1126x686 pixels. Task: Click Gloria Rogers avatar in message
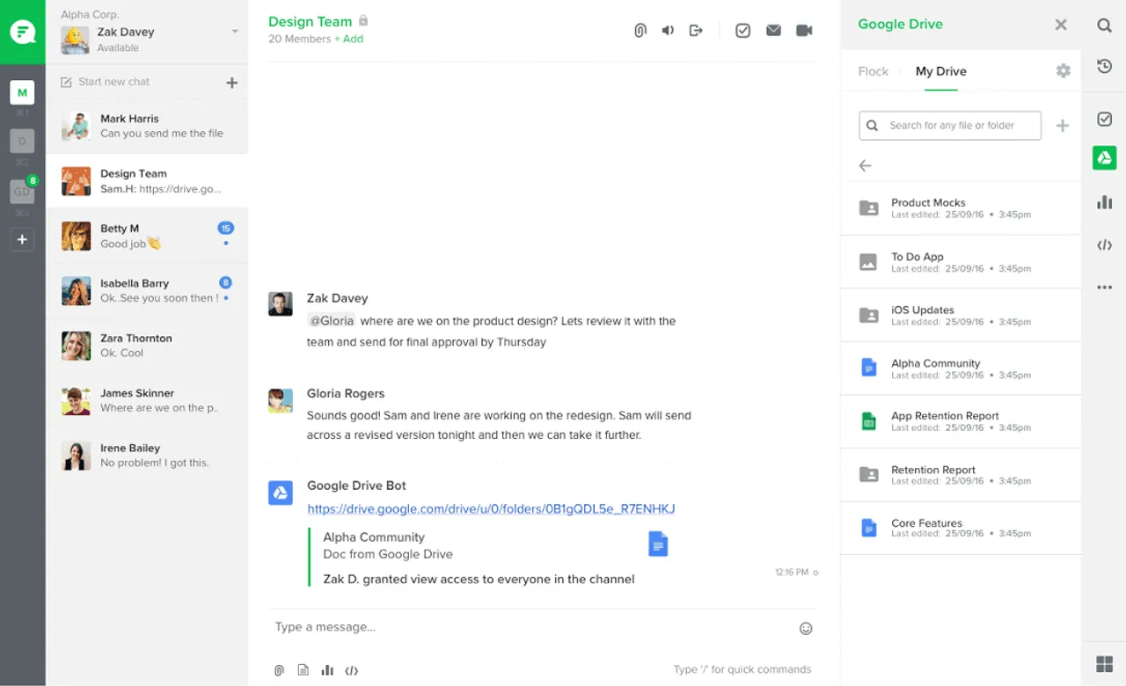point(281,400)
